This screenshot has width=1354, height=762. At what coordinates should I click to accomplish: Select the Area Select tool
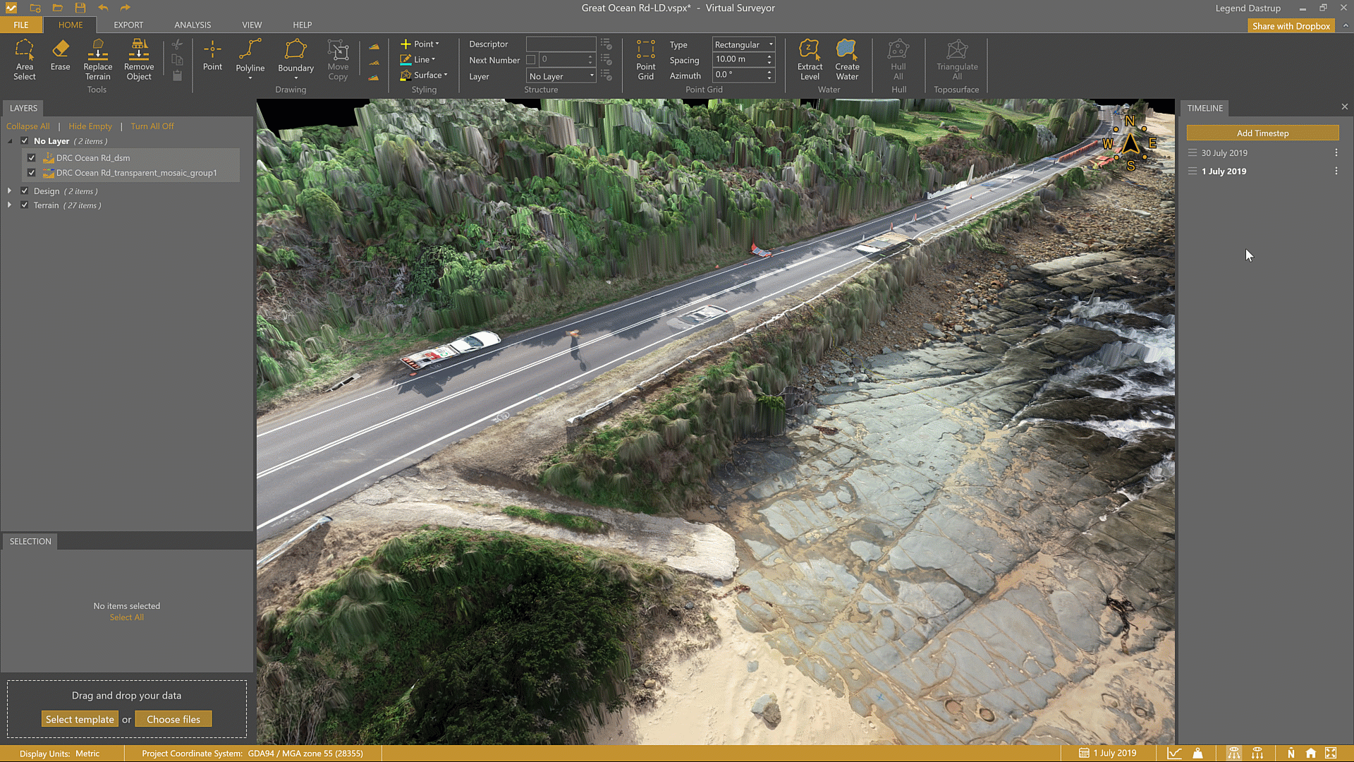point(24,59)
